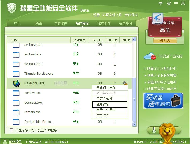This screenshot has width=190, height=144.
Task: Open the 瑞星网络版2010发布 news item
Action: point(162,89)
